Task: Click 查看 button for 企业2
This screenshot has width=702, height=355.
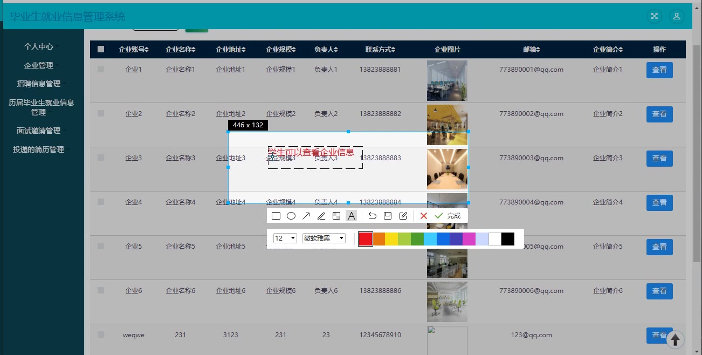Action: (x=659, y=114)
